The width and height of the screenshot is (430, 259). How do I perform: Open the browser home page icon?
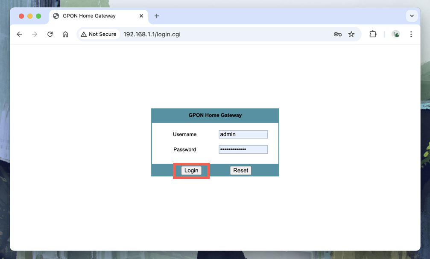[x=65, y=34]
